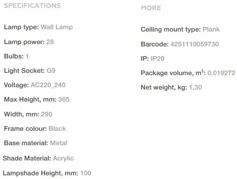The width and height of the screenshot is (237, 179).
Task: Click the Frame colour Black value
Action: (x=57, y=128)
